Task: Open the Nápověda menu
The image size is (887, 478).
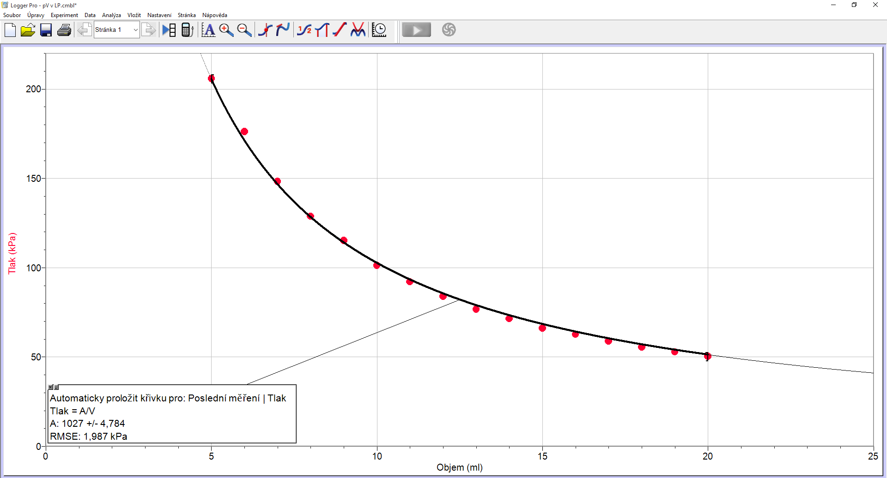Action: tap(215, 15)
